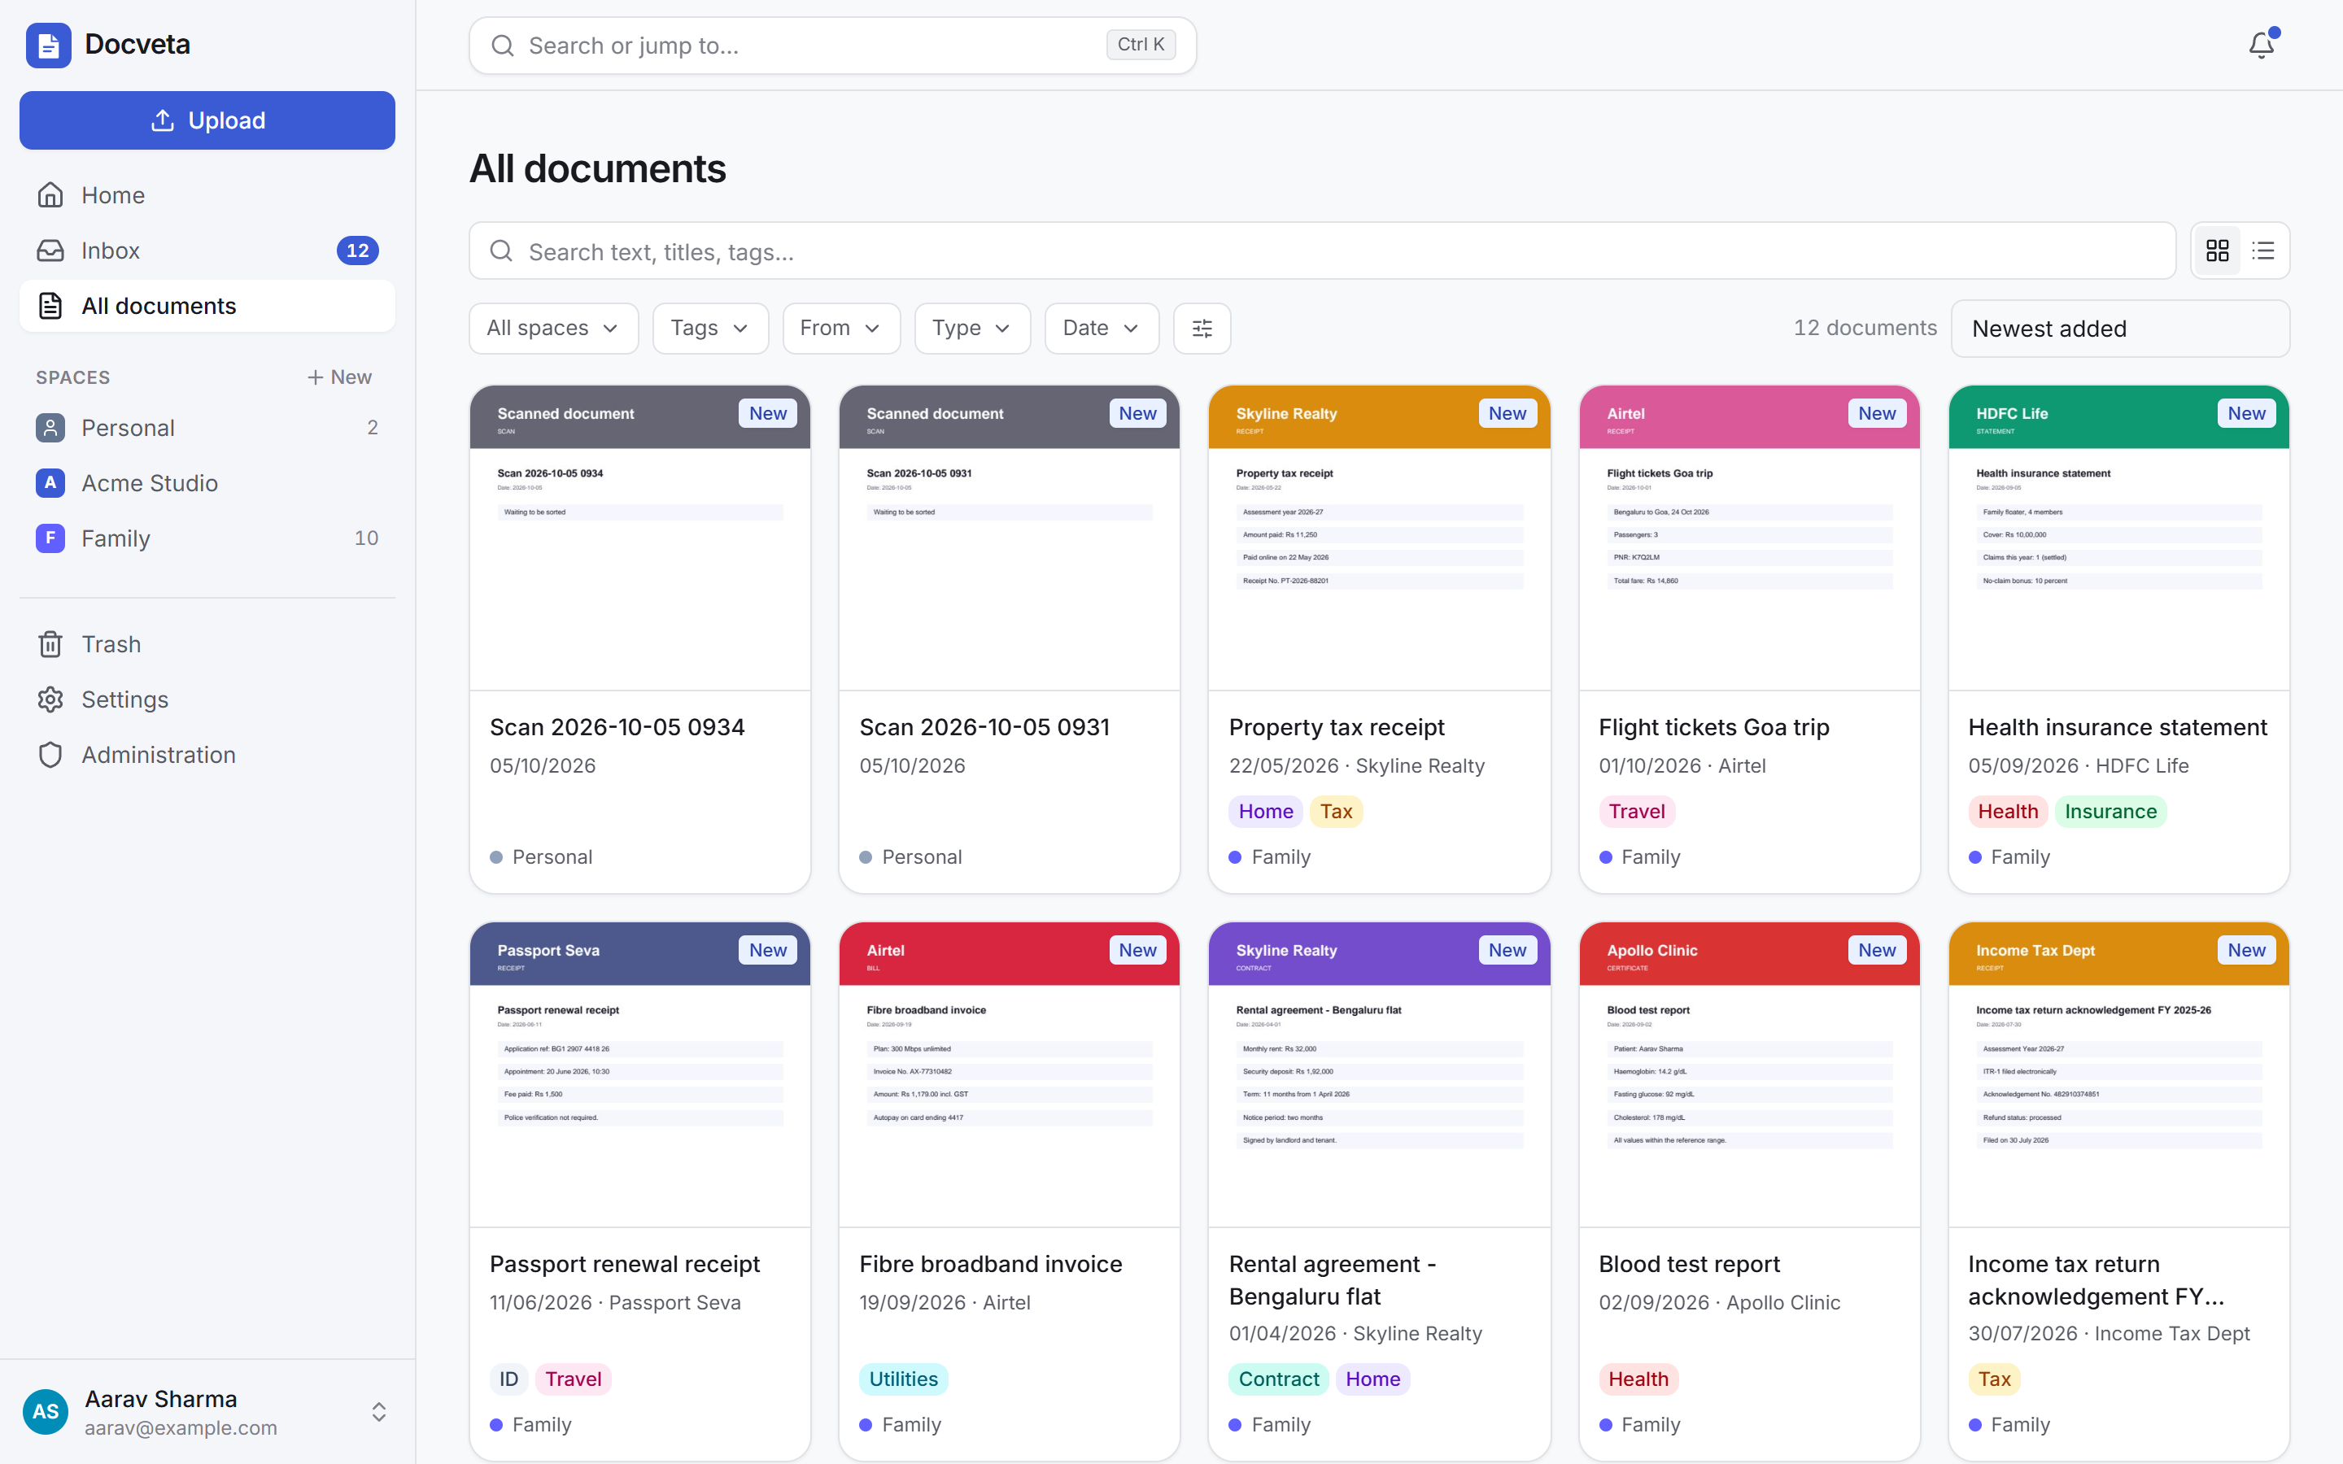
Task: Click the Ctrl K shortcut badge
Action: click(x=1141, y=45)
